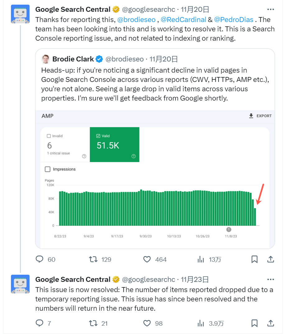The height and width of the screenshot is (334, 289).
Task: Open more options menu on first tweet
Action: click(271, 10)
